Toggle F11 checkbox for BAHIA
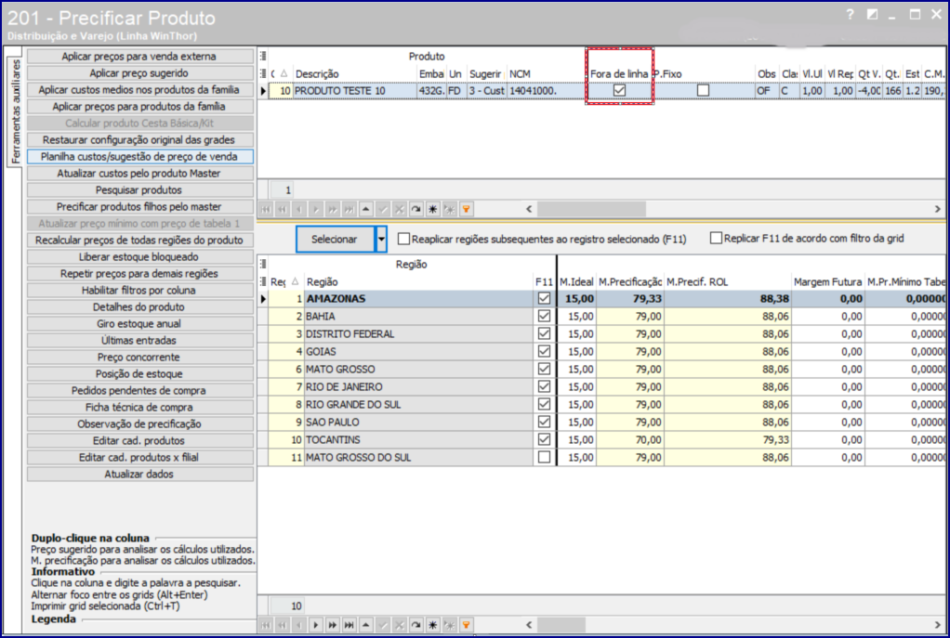Image resolution: width=950 pixels, height=638 pixels. (544, 316)
